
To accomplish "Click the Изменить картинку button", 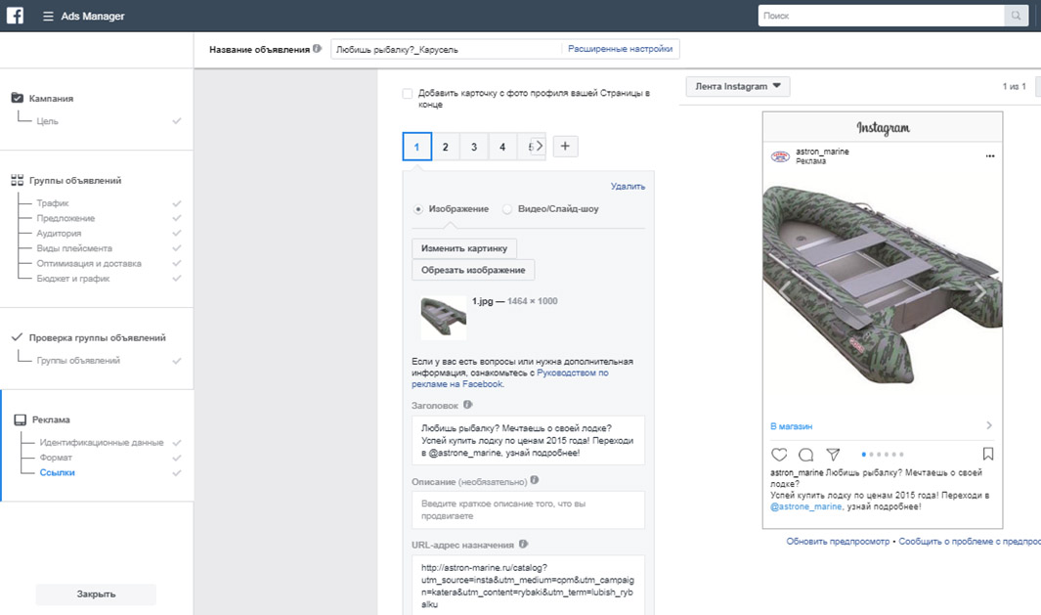I will pos(464,248).
